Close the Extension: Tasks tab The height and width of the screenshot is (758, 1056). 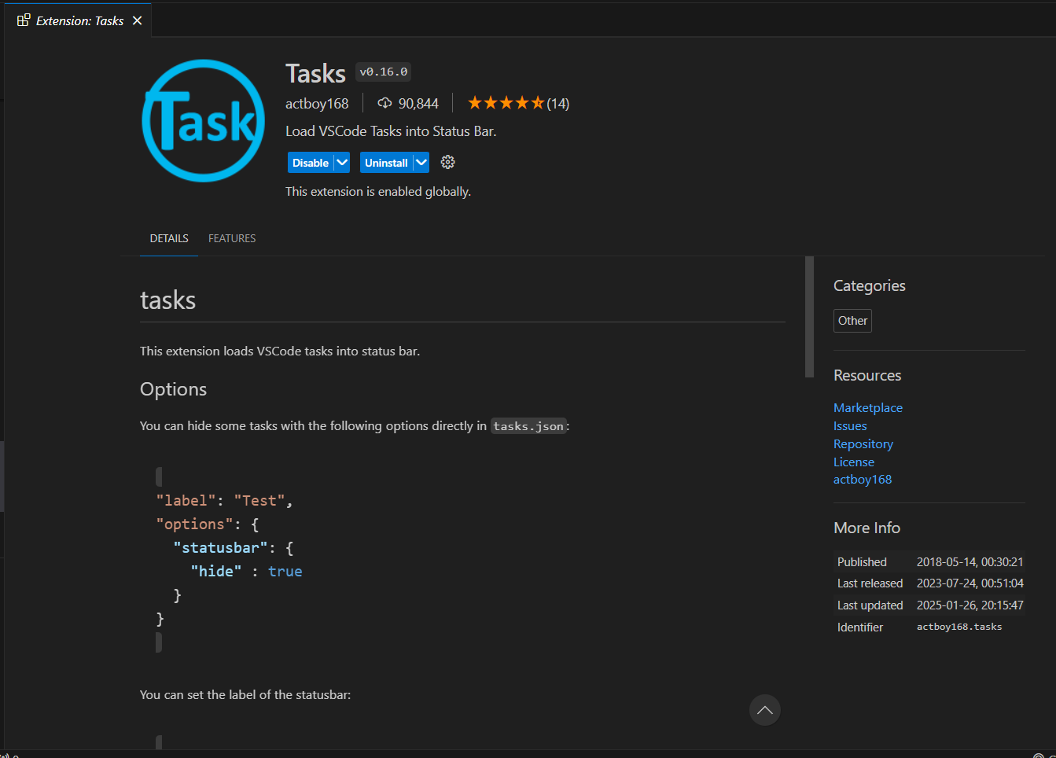pyautogui.click(x=138, y=20)
